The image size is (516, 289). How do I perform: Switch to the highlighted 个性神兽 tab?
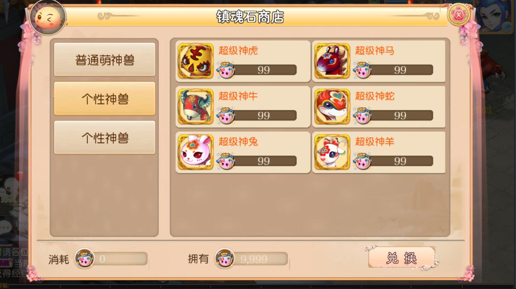(x=105, y=98)
